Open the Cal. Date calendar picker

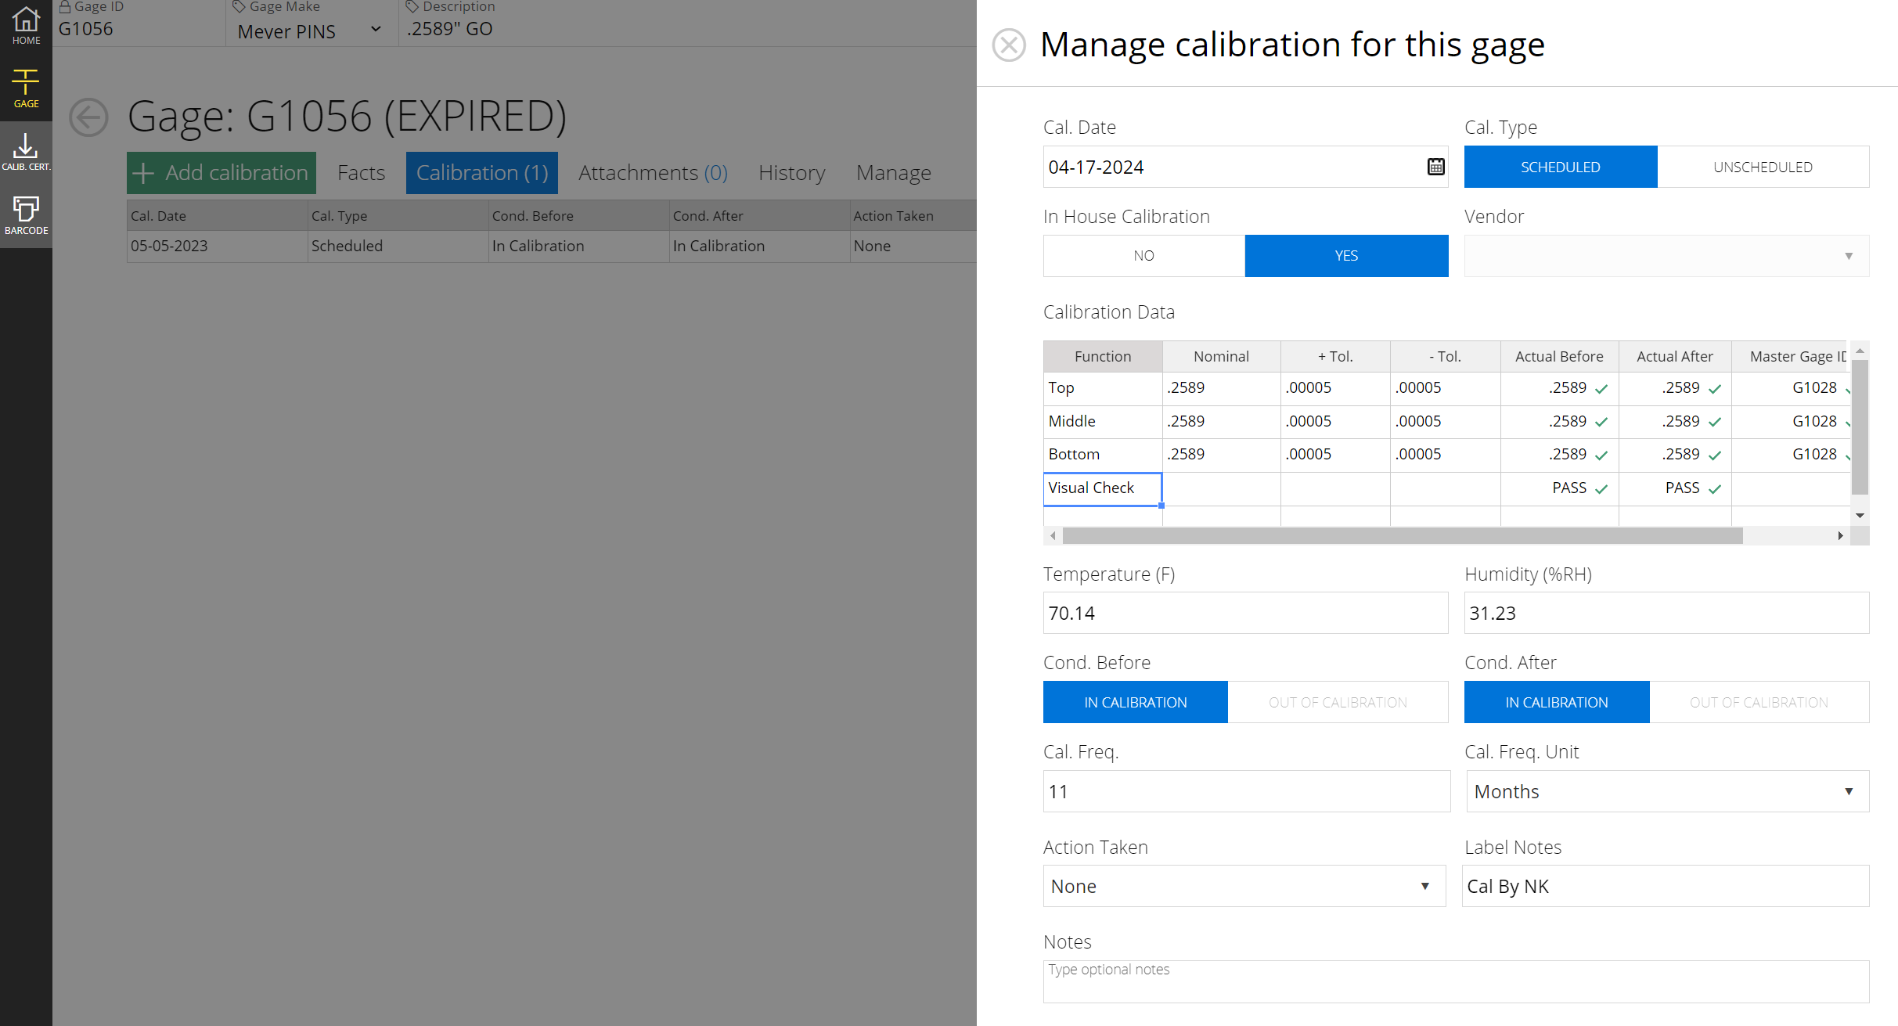click(x=1435, y=167)
